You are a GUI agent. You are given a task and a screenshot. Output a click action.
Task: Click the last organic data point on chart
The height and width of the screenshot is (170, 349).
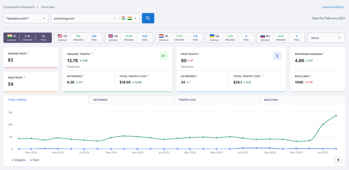336,115
